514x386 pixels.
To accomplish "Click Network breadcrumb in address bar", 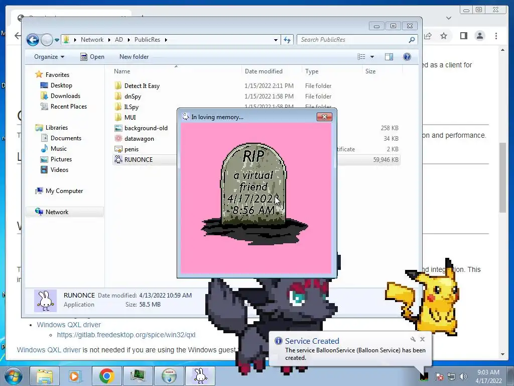I will pyautogui.click(x=92, y=40).
